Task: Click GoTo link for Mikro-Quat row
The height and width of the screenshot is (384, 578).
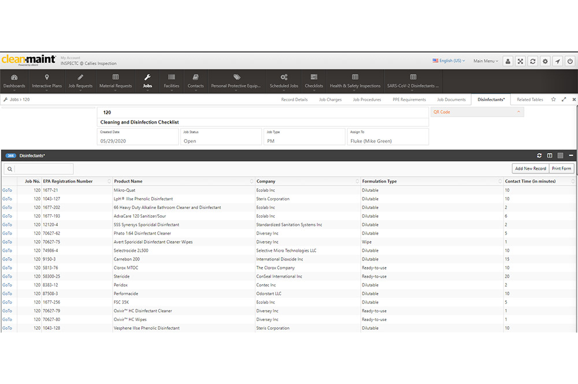Action: coord(8,191)
